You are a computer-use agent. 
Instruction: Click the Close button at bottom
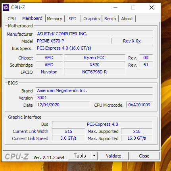[x=144, y=156]
